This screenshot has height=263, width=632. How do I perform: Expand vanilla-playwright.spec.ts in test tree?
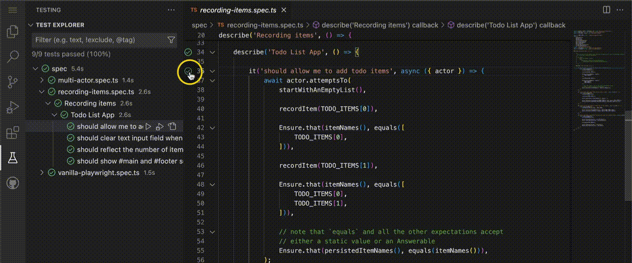click(x=42, y=173)
